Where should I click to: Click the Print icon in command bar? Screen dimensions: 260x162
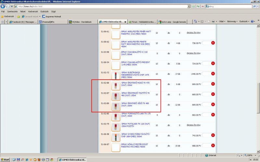[x=213, y=21]
